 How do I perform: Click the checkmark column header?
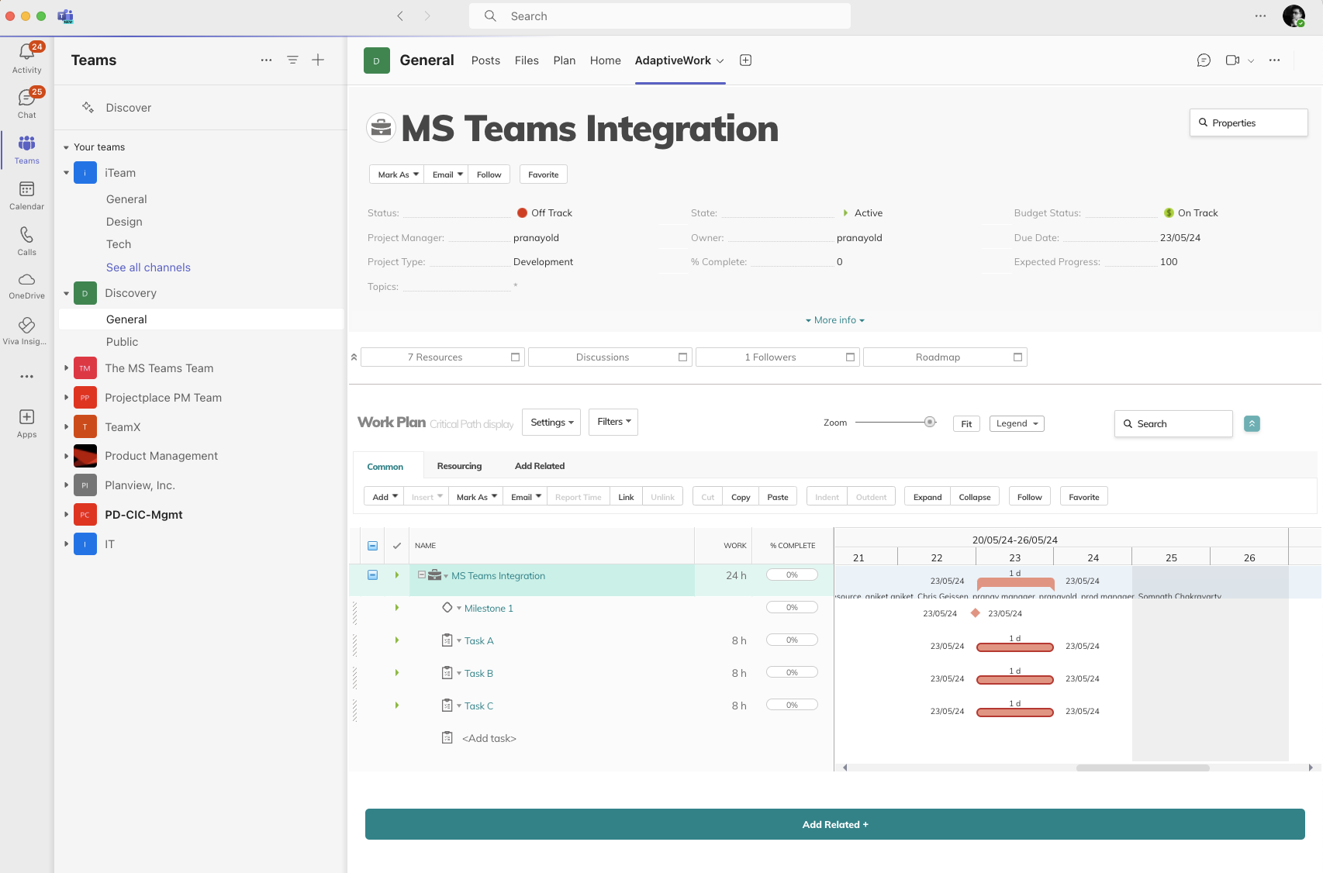click(397, 546)
